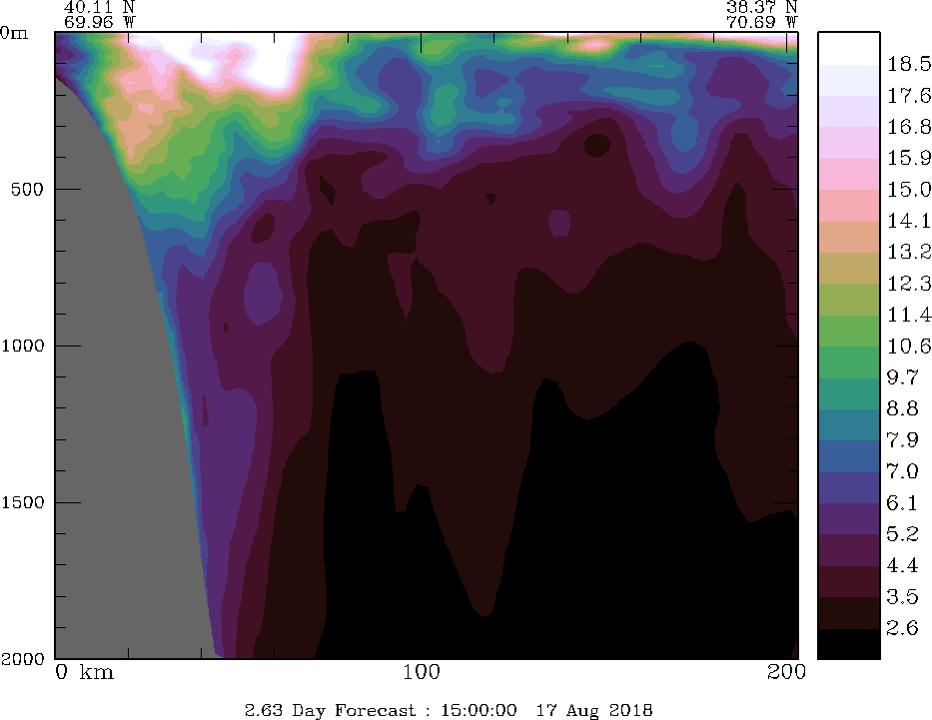Click the 1000 depth axis label
932x720 pixels.
23,346
